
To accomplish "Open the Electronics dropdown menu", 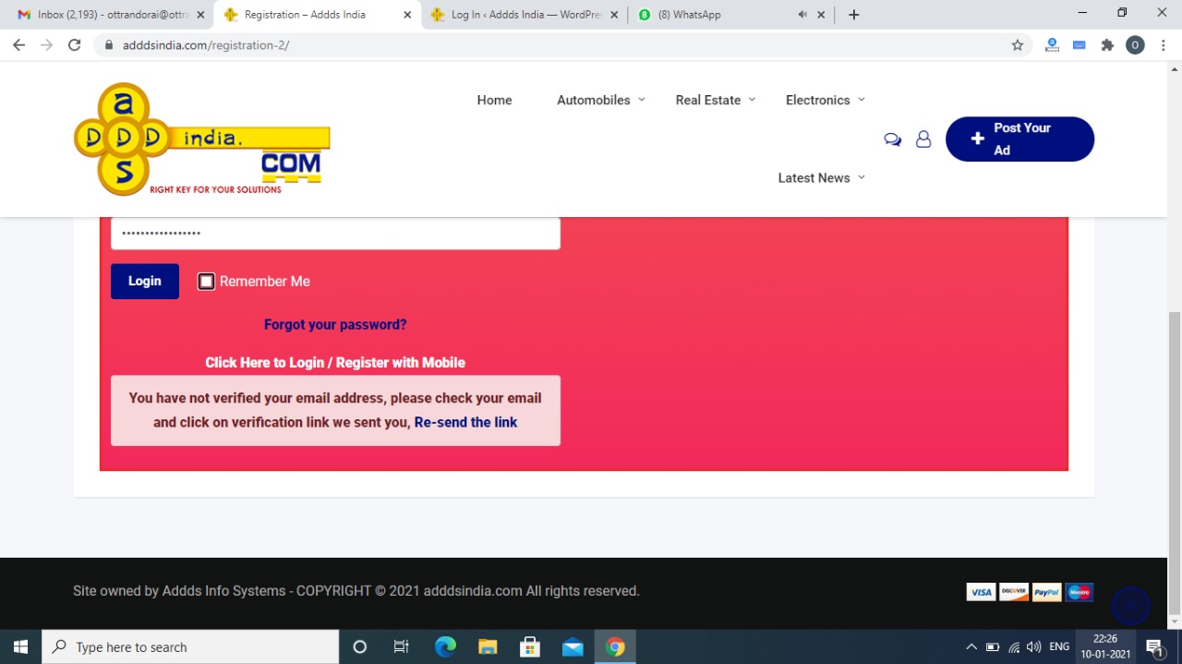I will (825, 100).
